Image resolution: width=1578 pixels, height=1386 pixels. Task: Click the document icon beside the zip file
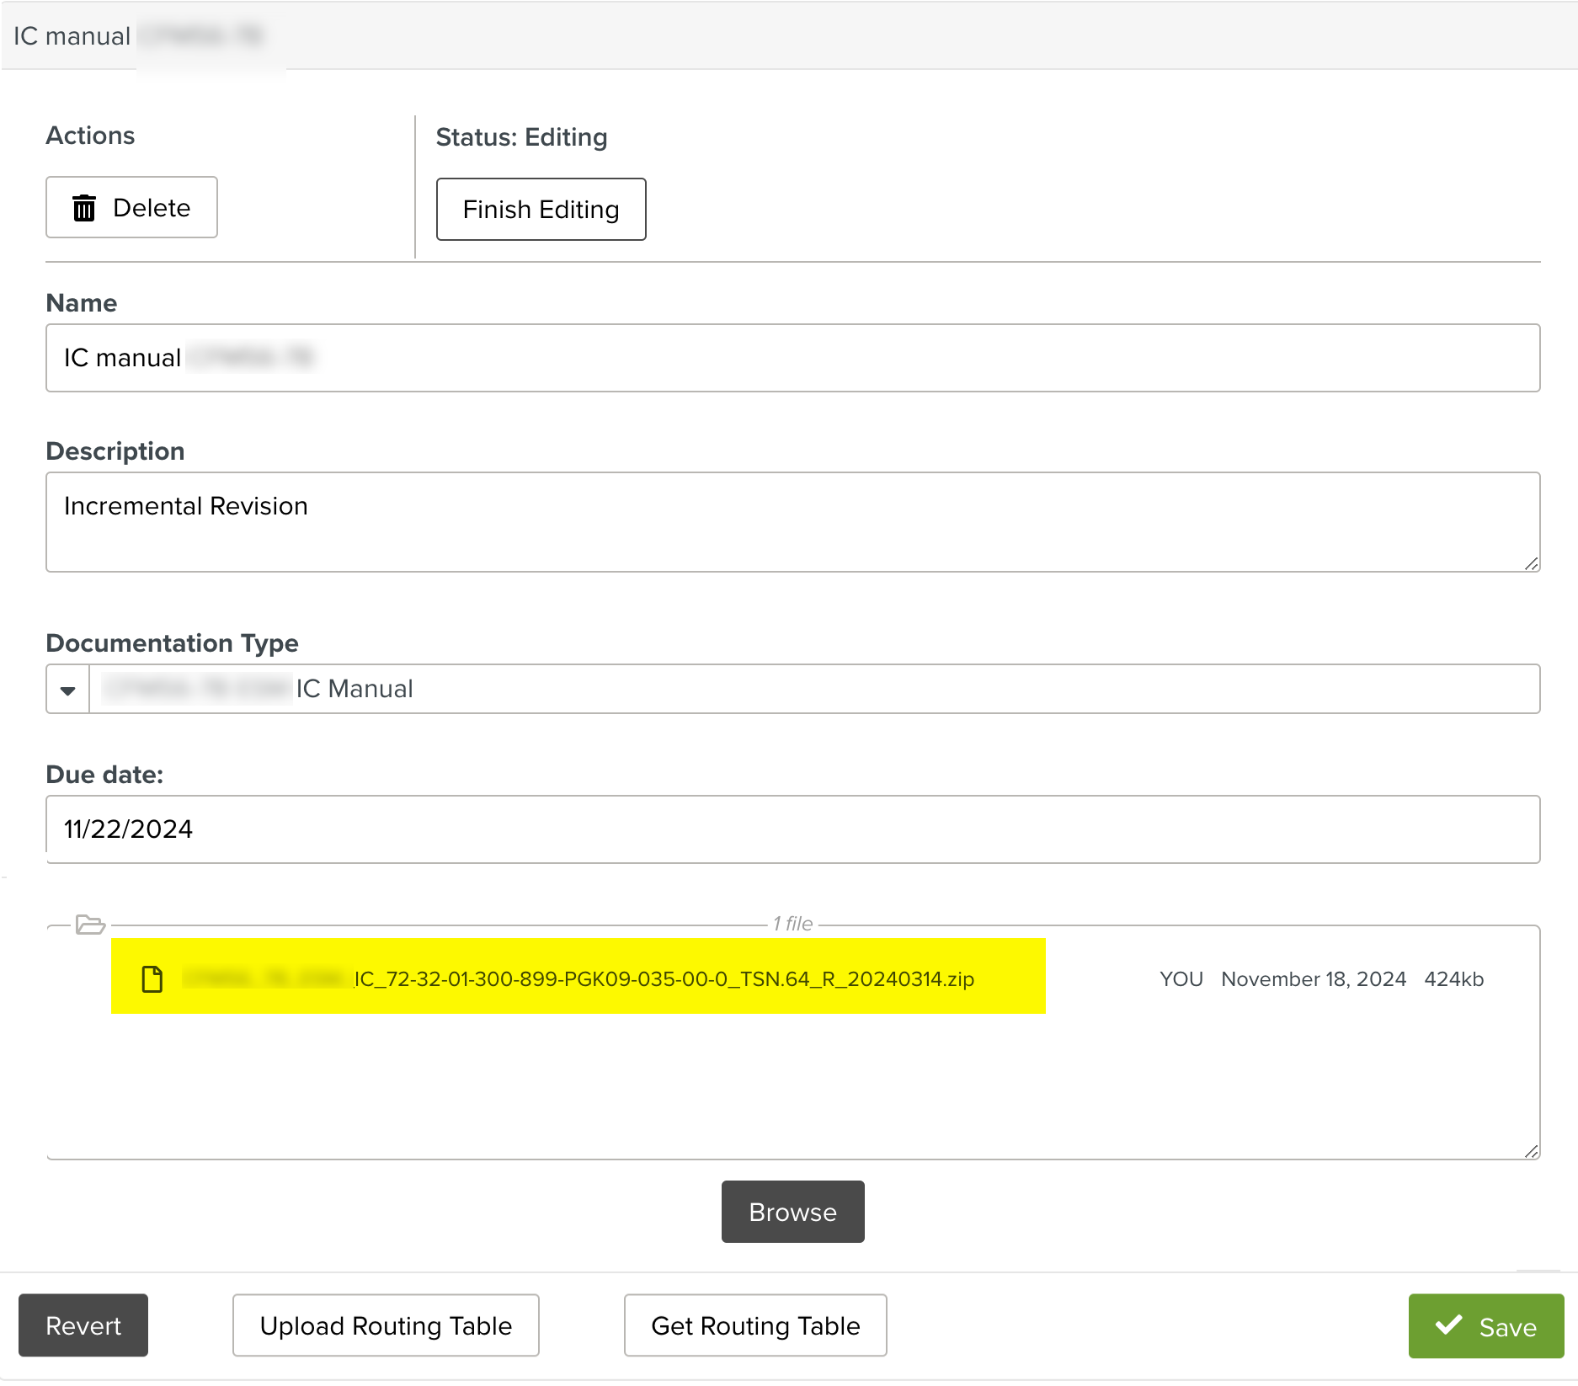tap(152, 979)
